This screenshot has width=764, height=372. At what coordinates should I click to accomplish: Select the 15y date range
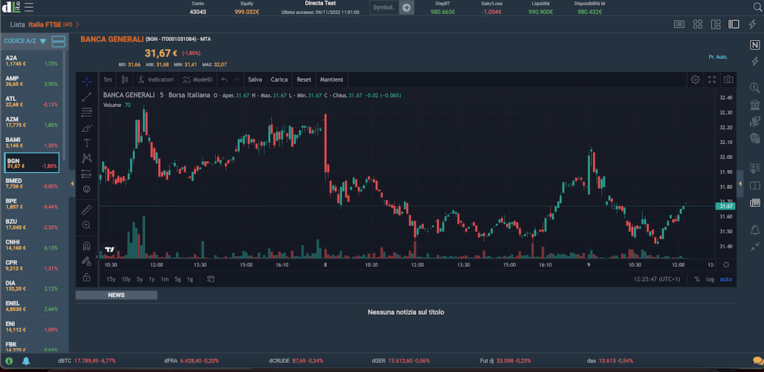111,280
